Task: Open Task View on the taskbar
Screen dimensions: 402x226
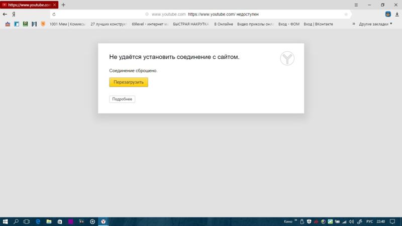Action: coord(27,221)
